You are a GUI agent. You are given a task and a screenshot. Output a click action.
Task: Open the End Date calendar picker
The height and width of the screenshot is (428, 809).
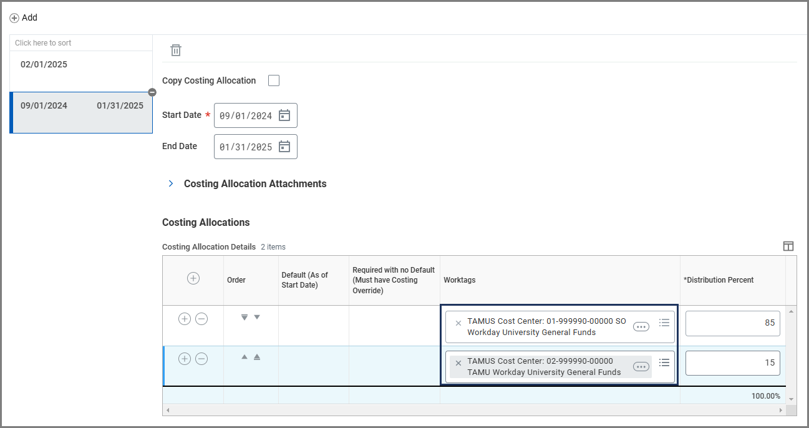point(284,147)
